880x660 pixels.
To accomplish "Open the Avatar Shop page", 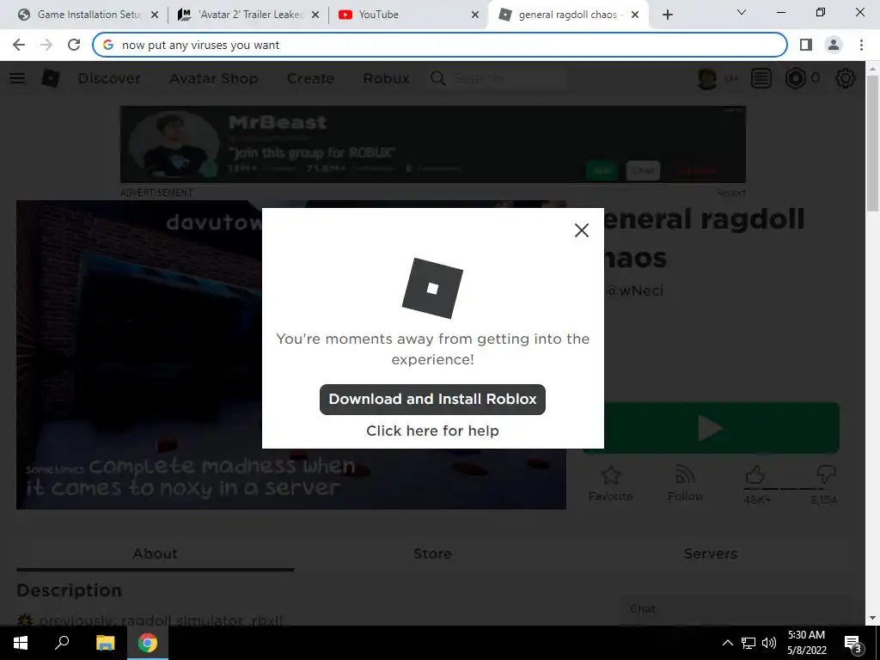I will click(x=214, y=78).
